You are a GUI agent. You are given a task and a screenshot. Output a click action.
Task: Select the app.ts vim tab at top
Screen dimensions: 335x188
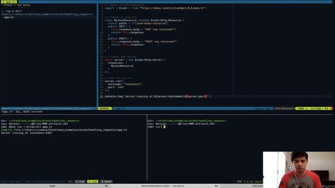coord(9,2)
